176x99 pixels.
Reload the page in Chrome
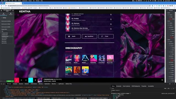pos(6,6)
